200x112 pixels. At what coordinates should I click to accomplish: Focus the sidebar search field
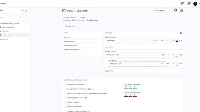click(x=13, y=17)
